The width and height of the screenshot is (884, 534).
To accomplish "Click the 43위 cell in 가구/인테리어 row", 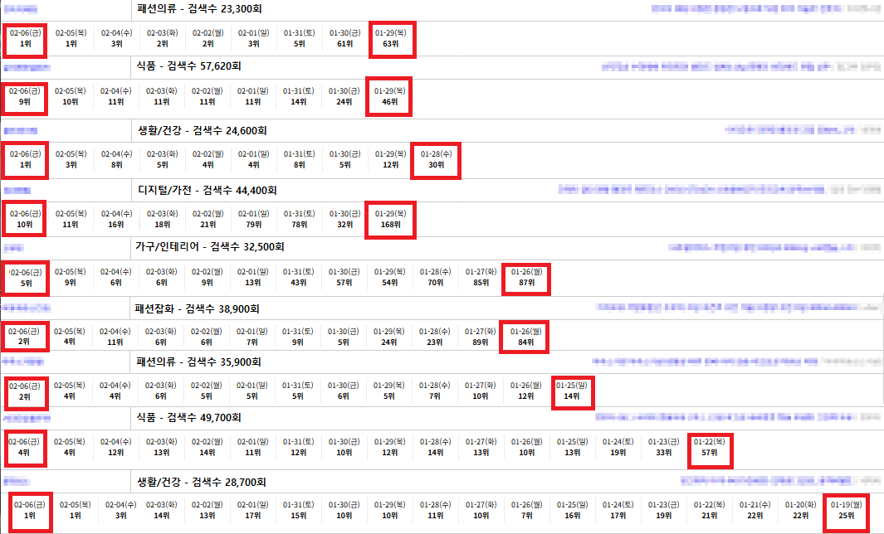I will 299,282.
